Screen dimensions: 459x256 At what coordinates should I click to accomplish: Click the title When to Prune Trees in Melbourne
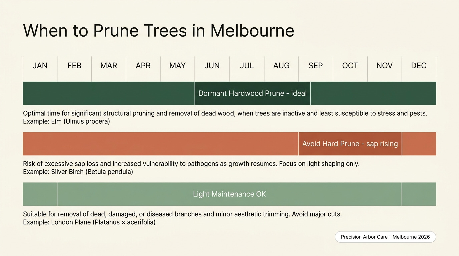point(158,31)
